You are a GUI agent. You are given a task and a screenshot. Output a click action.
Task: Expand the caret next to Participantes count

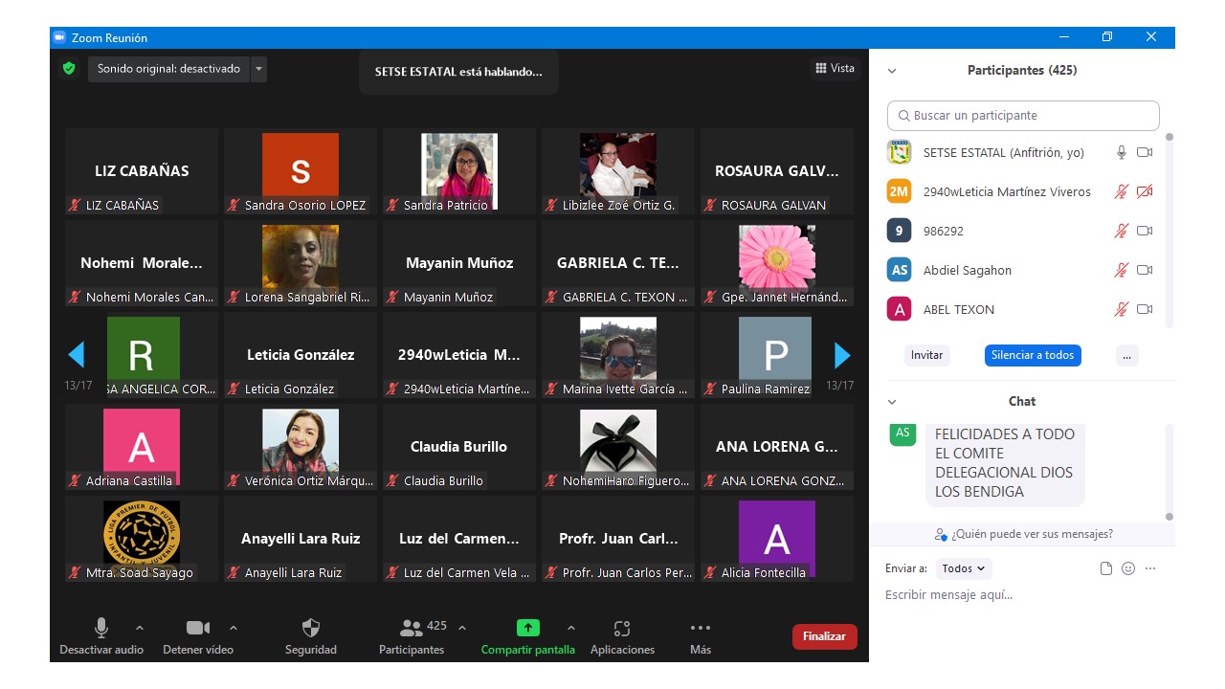tap(462, 628)
